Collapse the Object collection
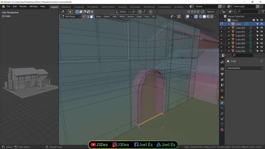The image size is (265, 149). [225, 20]
